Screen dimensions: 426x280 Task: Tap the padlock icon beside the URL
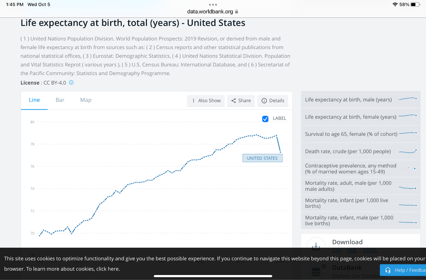[x=237, y=11]
